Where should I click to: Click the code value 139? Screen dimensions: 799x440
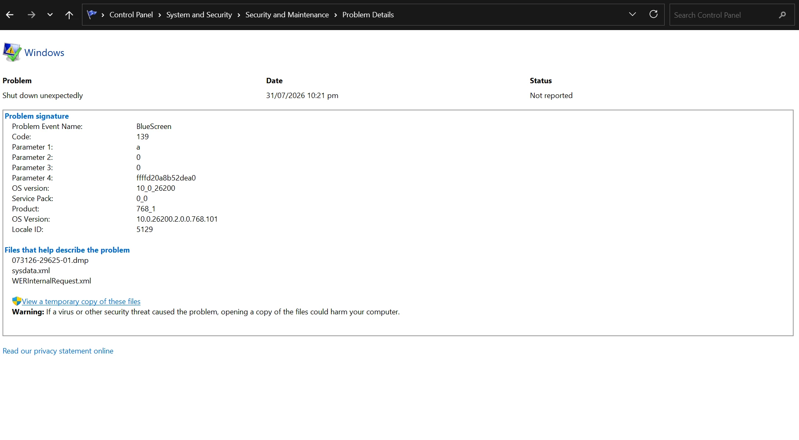click(x=143, y=137)
